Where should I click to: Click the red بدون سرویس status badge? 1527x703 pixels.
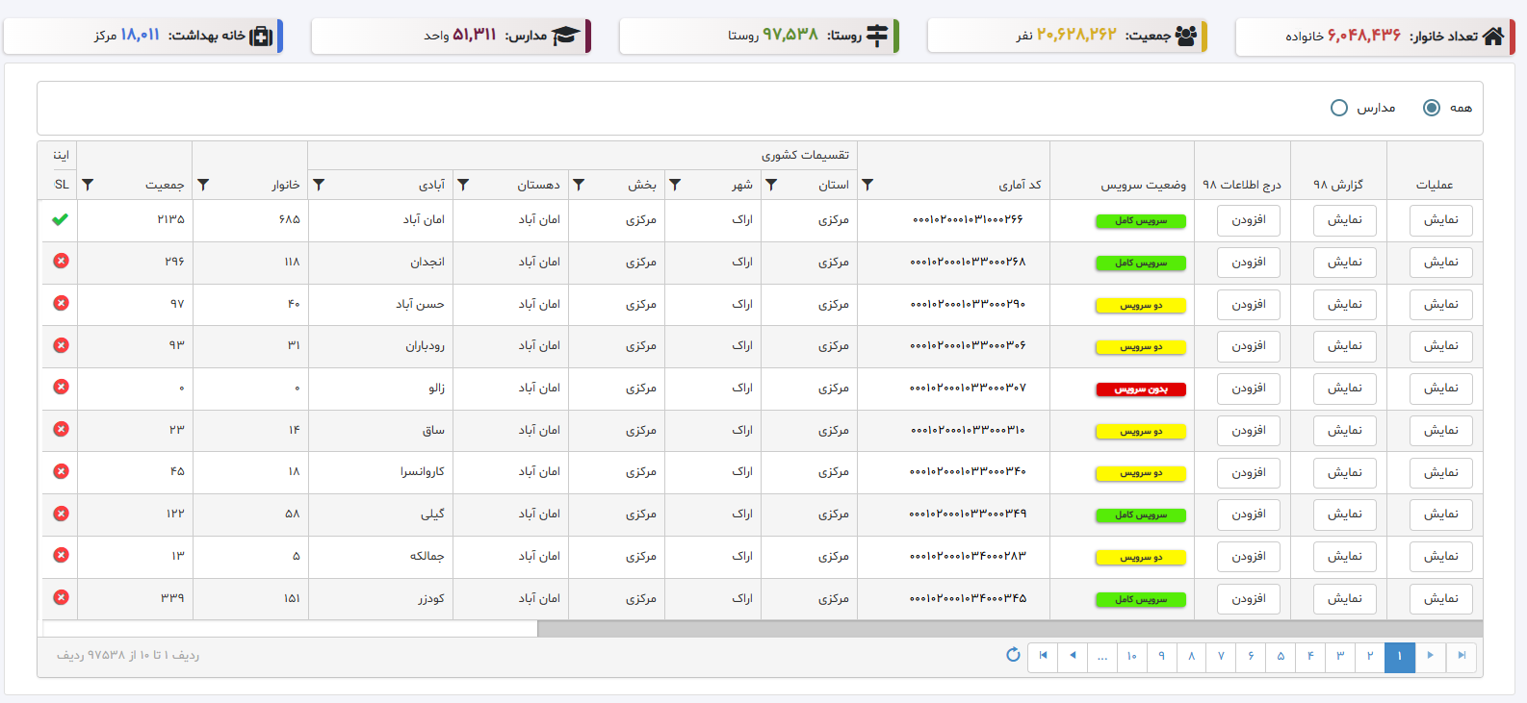1141,389
